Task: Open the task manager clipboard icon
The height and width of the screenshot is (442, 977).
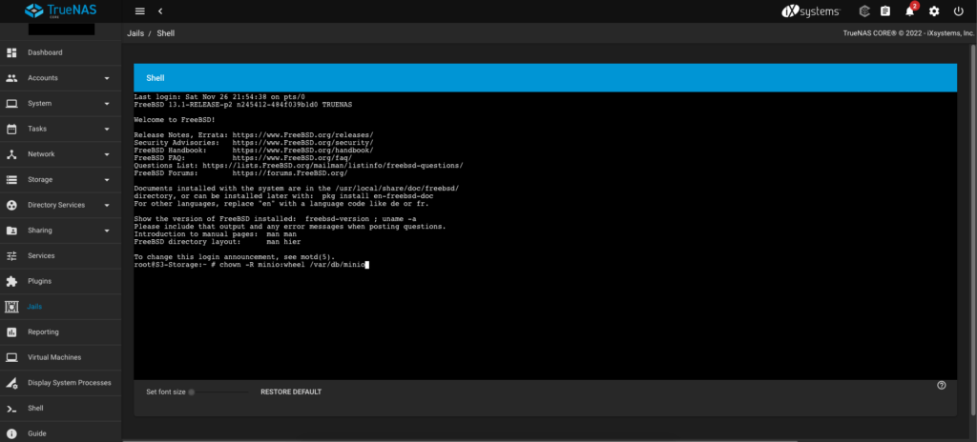Action: [x=885, y=11]
